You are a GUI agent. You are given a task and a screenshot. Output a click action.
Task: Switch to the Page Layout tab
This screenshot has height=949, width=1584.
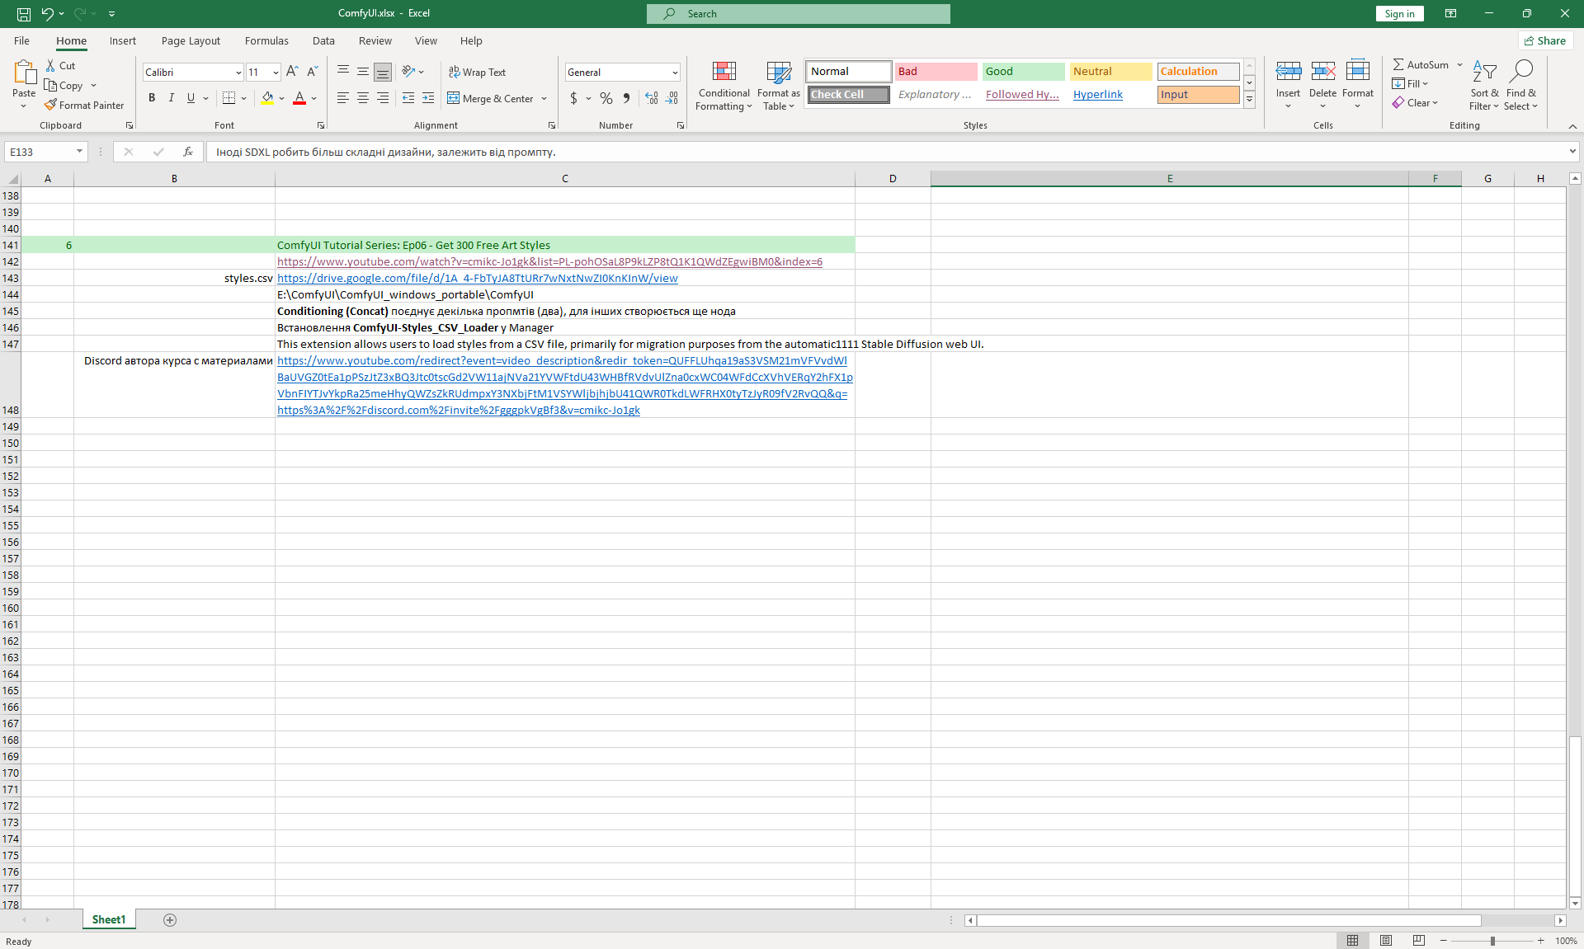(191, 40)
